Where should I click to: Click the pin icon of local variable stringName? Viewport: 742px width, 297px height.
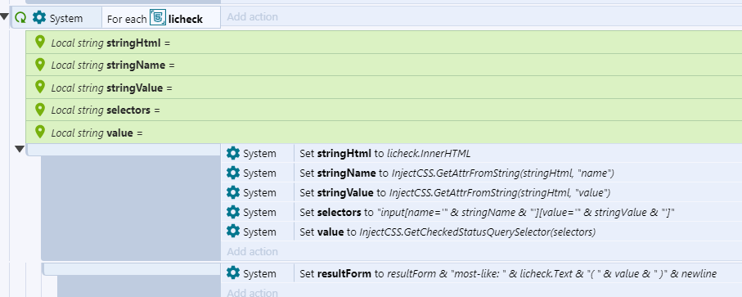pyautogui.click(x=40, y=65)
